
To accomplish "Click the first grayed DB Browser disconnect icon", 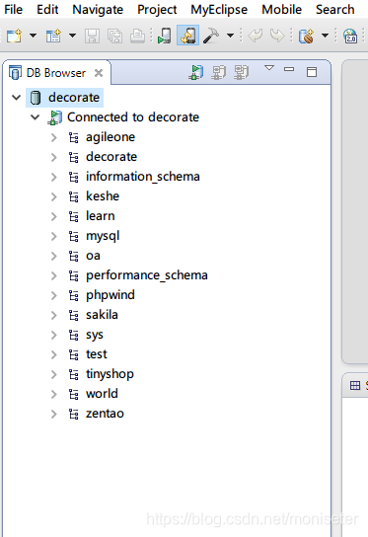I will [x=218, y=72].
